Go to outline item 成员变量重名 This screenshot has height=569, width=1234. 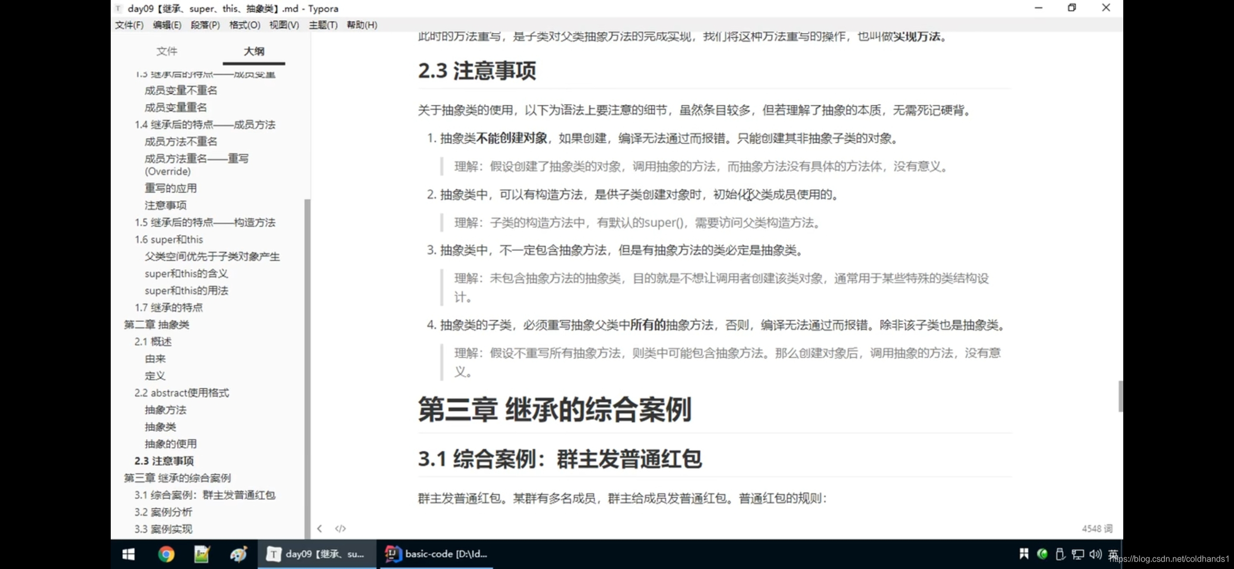click(x=176, y=107)
